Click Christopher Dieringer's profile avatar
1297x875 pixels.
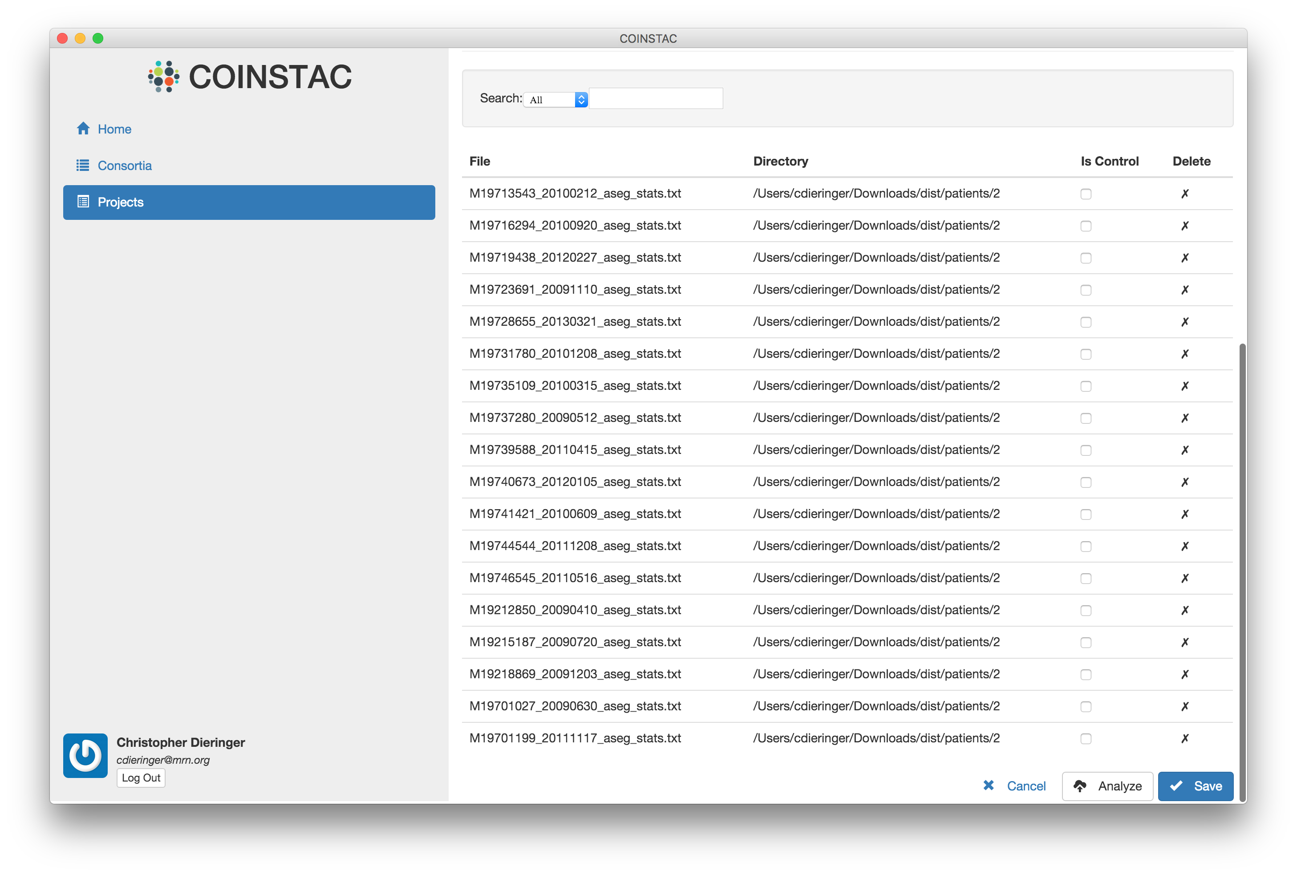pos(85,756)
